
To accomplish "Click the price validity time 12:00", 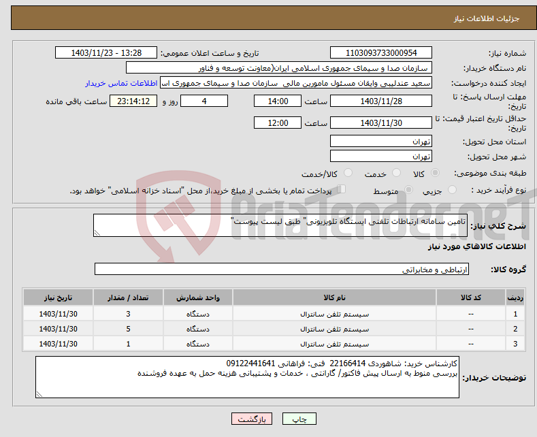I will coord(278,123).
